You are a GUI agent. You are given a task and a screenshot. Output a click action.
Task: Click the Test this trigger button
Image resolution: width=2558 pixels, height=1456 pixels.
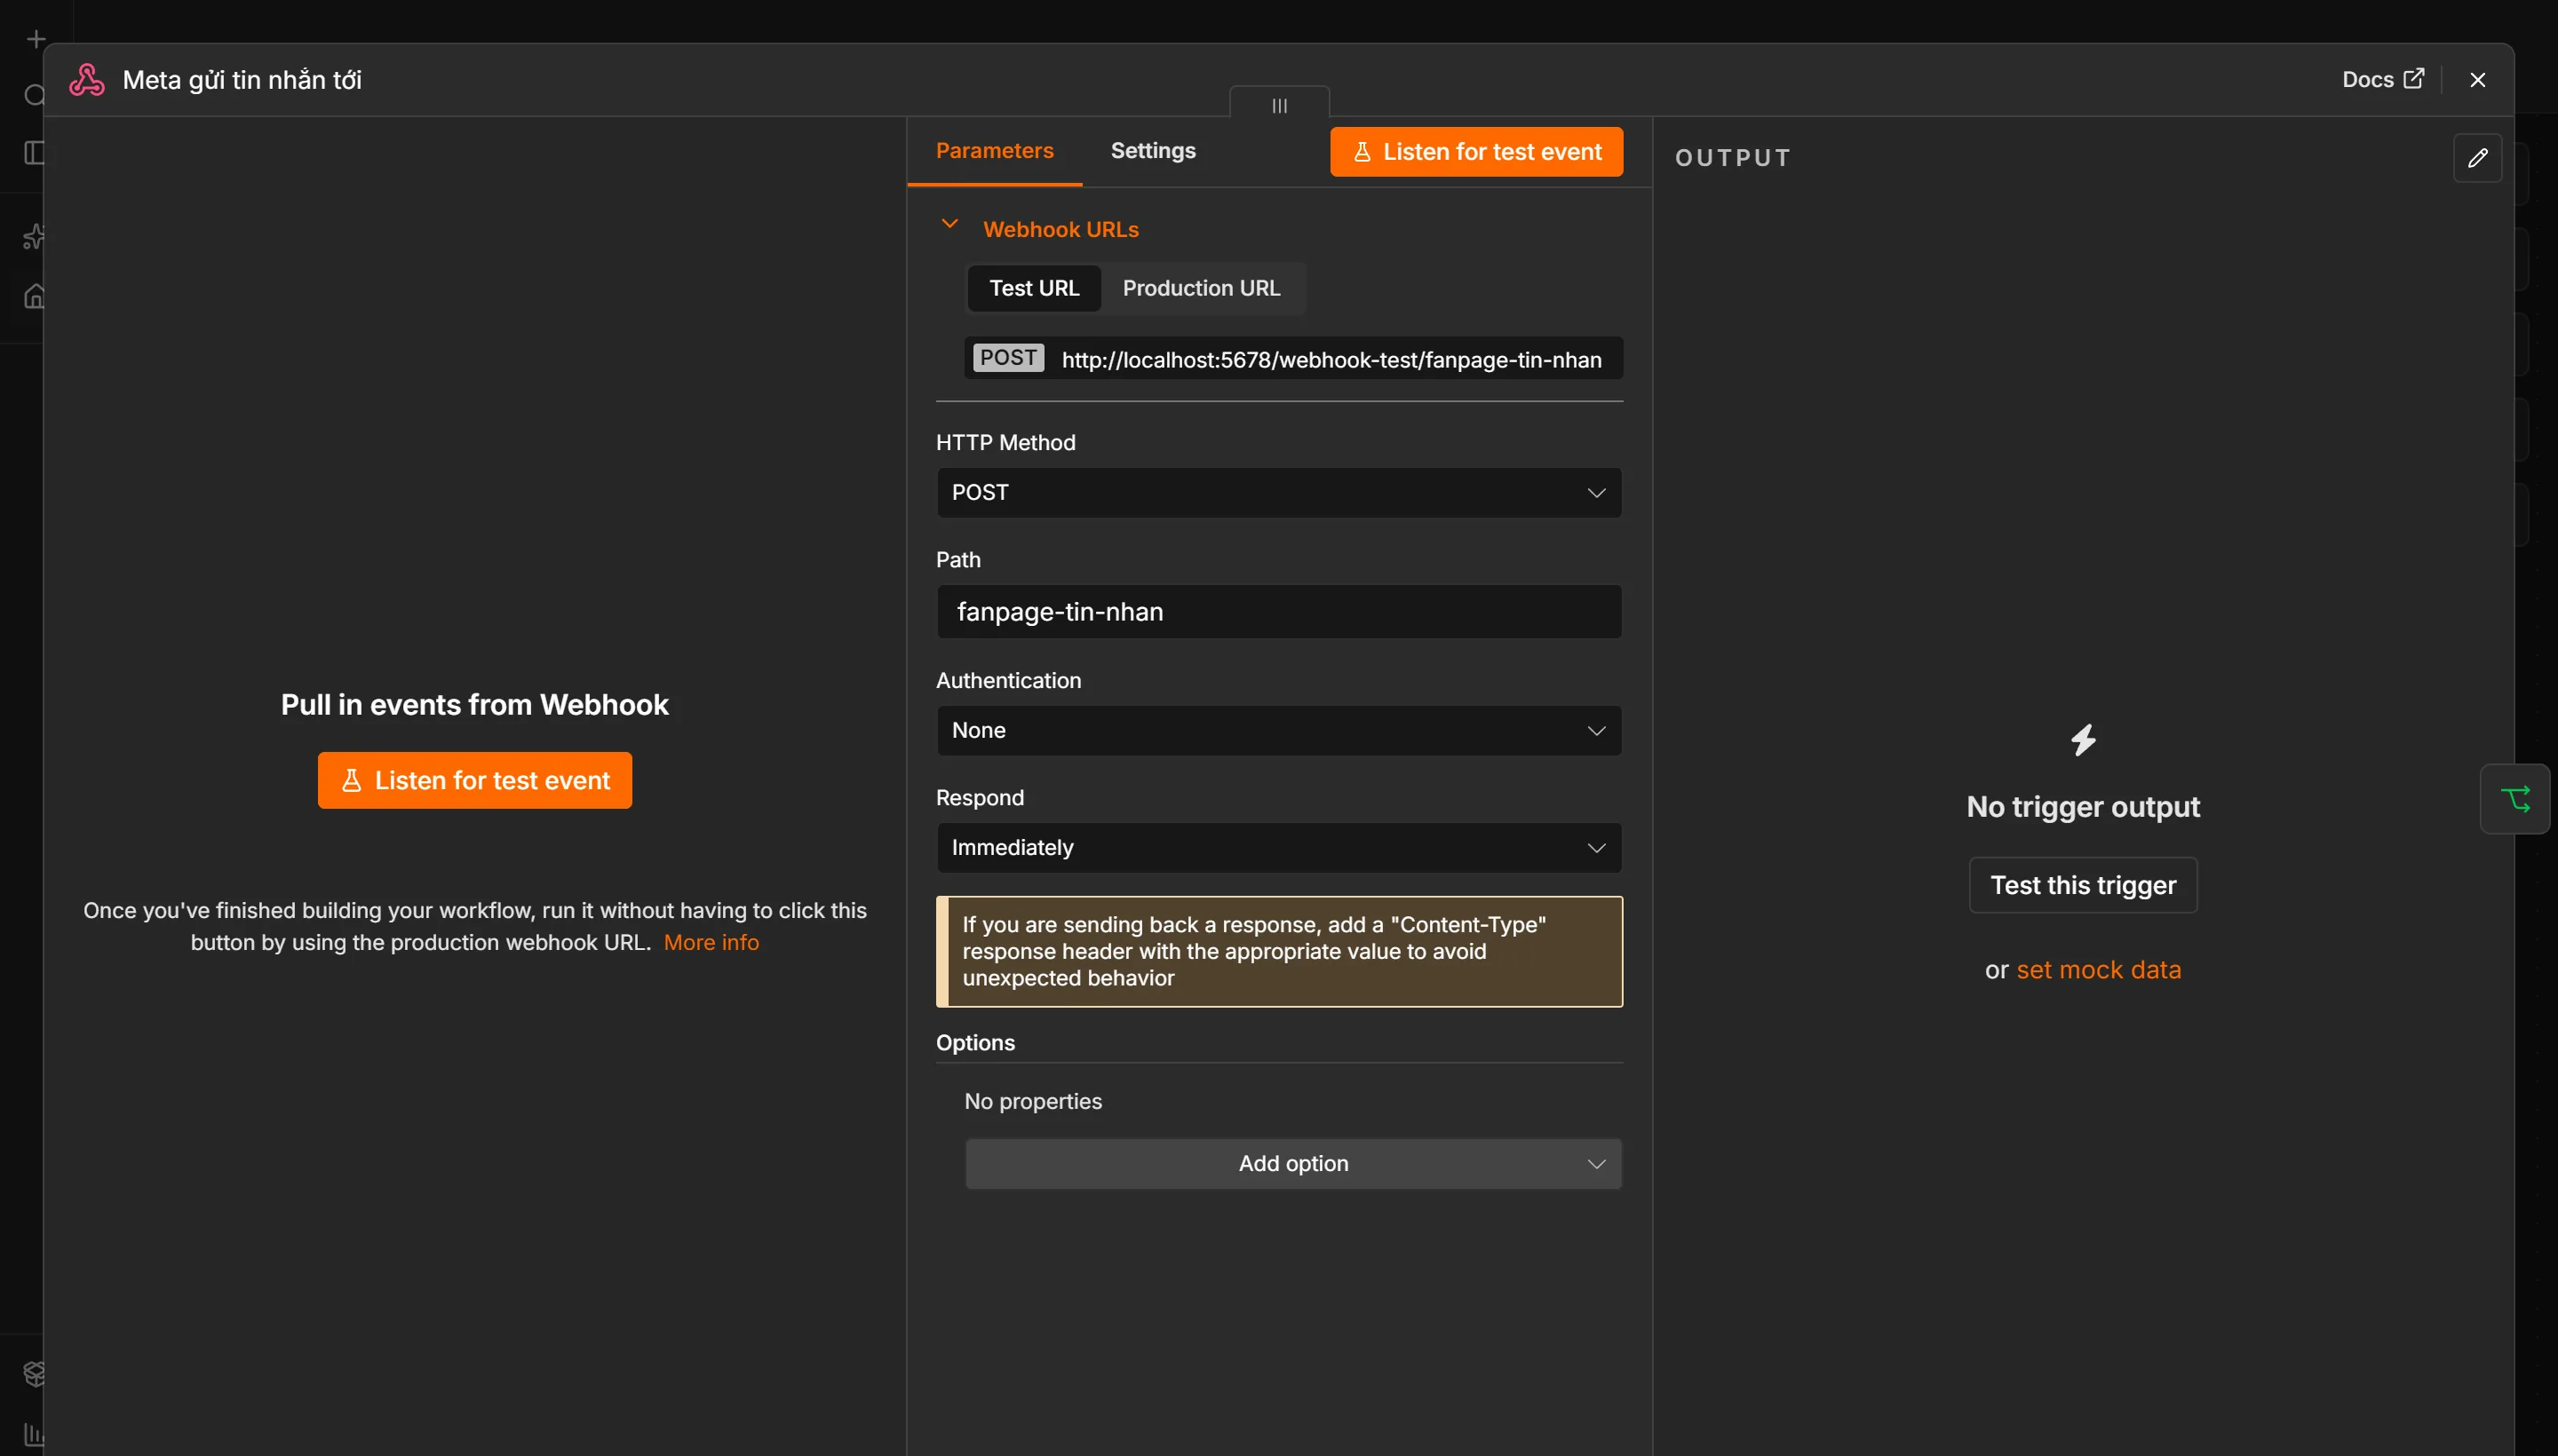[2083, 885]
